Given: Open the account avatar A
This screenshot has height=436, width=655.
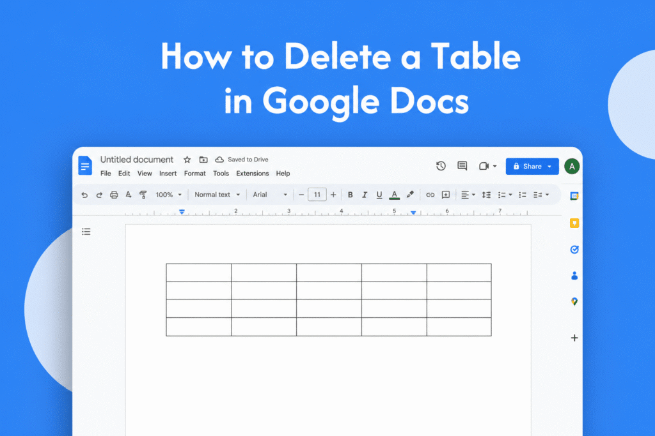Looking at the screenshot, I should pos(572,167).
